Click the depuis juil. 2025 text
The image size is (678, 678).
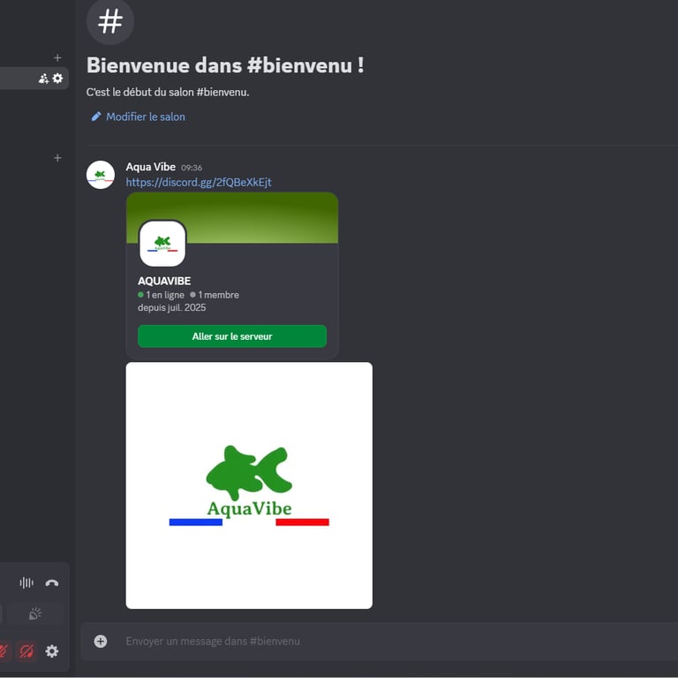pyautogui.click(x=171, y=307)
